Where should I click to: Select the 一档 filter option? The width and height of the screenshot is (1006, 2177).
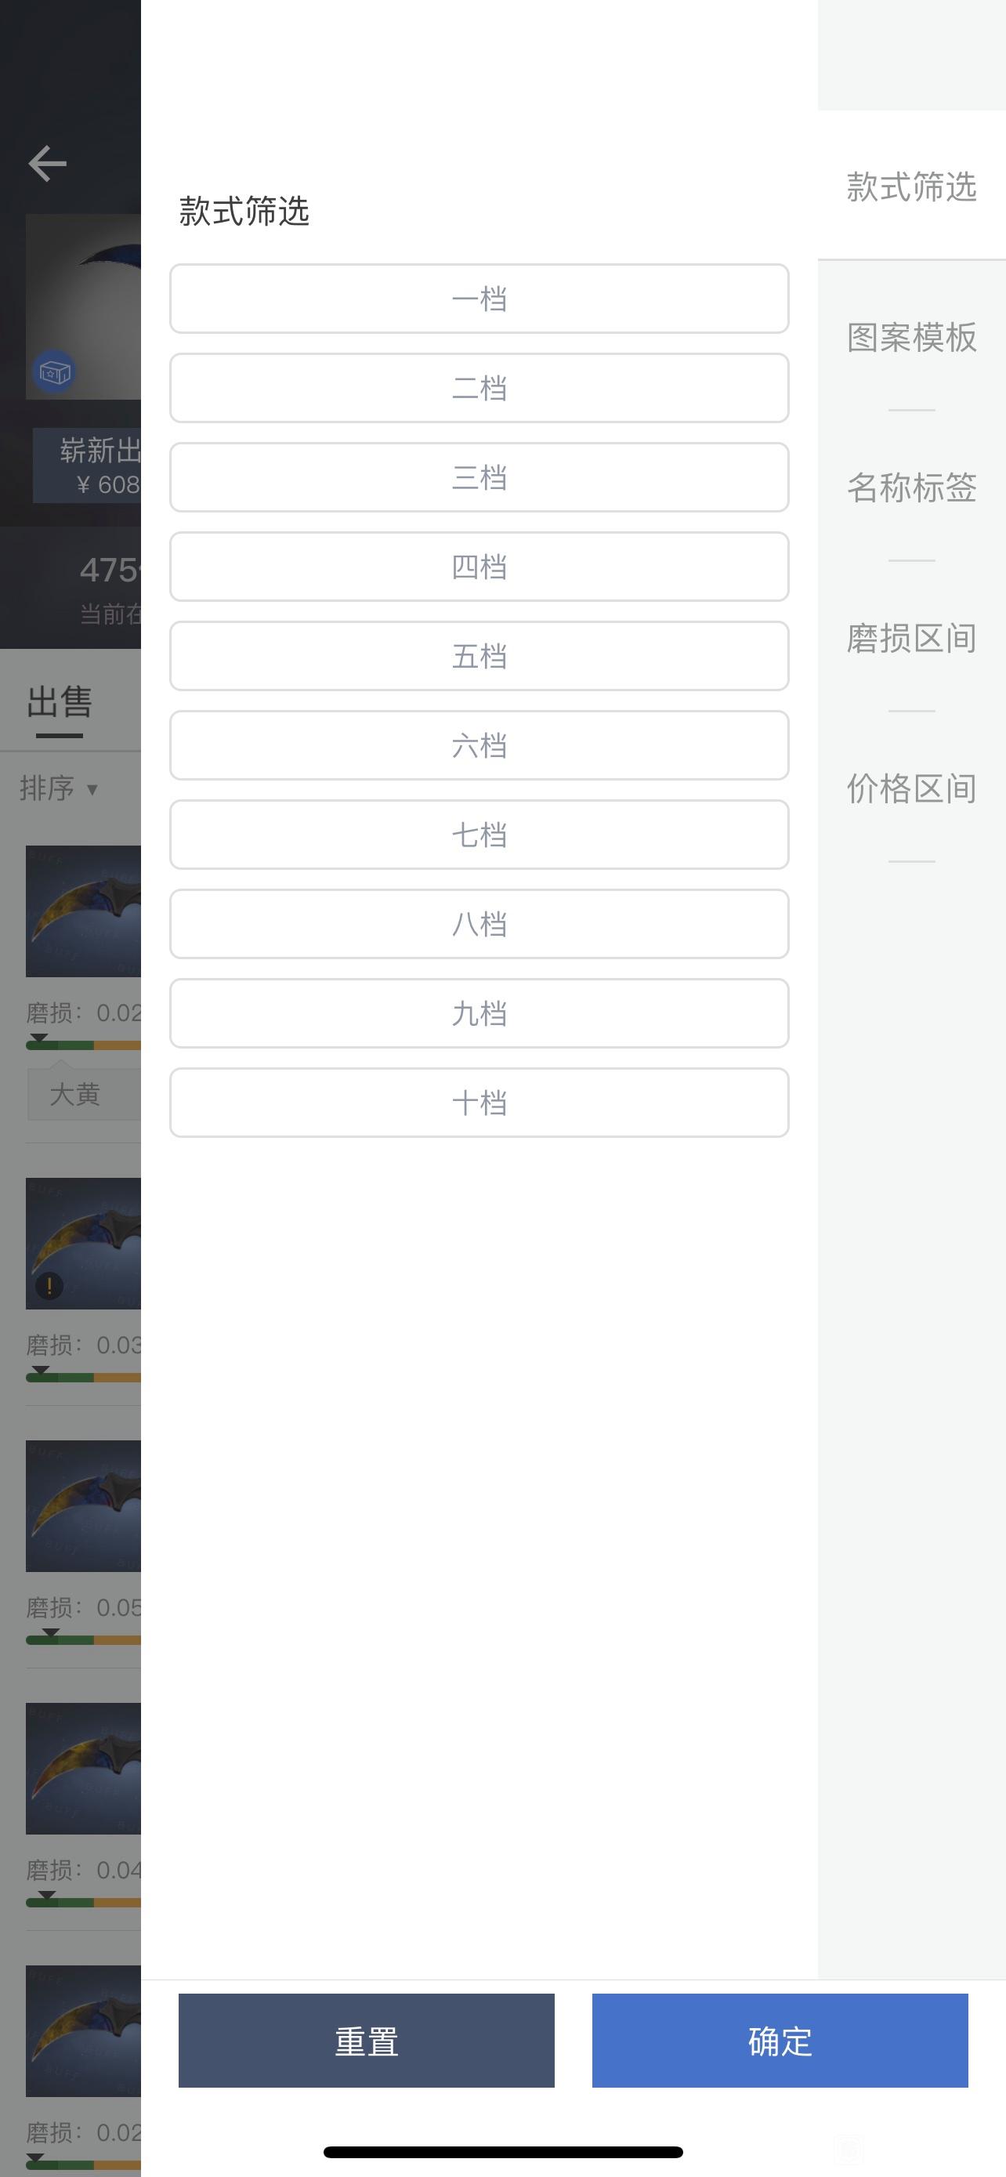(x=479, y=299)
